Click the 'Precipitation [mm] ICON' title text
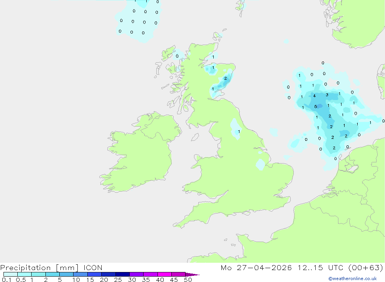Screen dimensions: 385x282 [51, 267]
